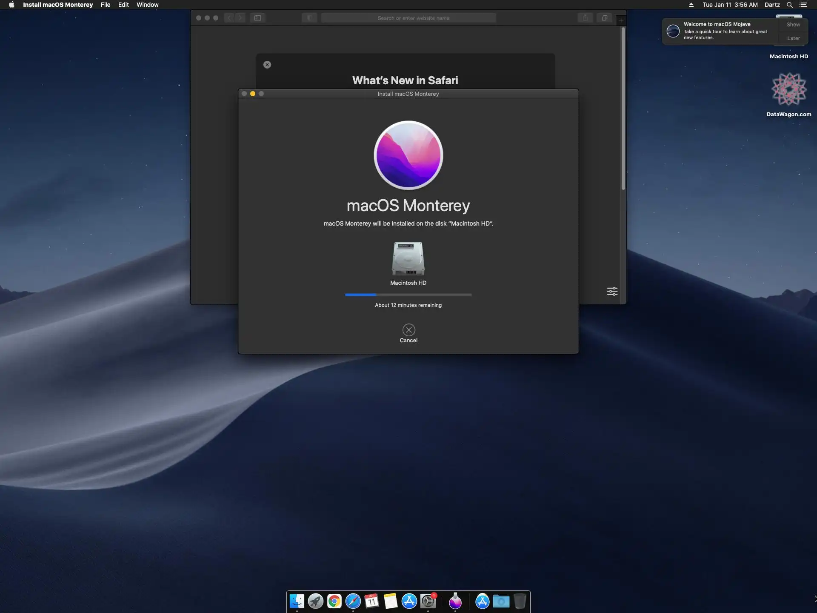
Task: Launch Chrome from the dock
Action: [x=334, y=601]
